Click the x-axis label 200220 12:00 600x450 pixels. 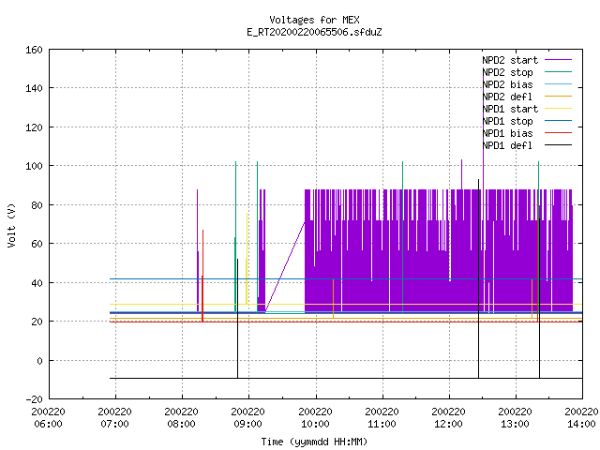448,418
